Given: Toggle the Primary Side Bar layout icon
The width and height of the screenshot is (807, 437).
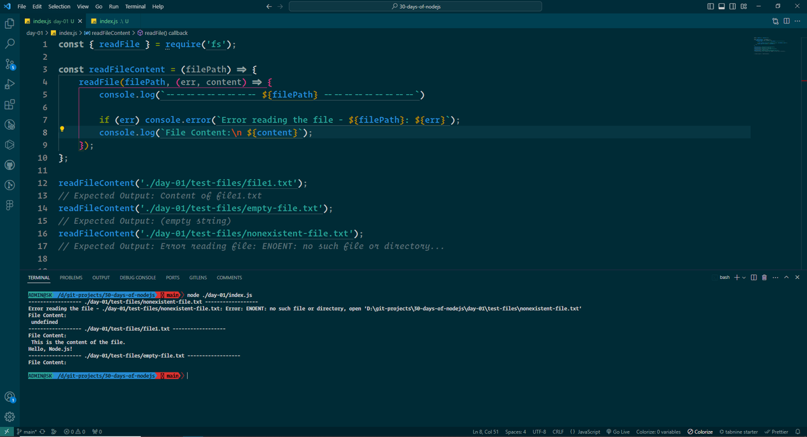Looking at the screenshot, I should [712, 6].
